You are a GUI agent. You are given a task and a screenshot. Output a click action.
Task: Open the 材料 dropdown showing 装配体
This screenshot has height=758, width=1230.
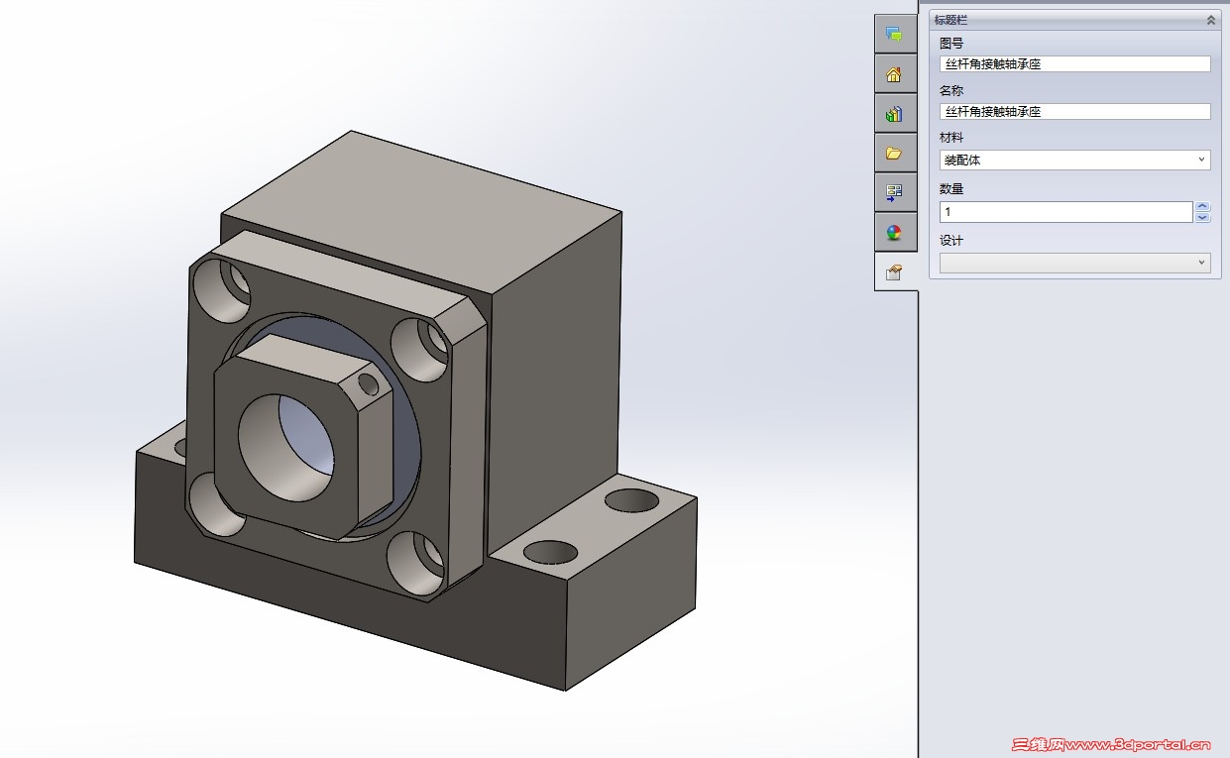coord(1075,160)
